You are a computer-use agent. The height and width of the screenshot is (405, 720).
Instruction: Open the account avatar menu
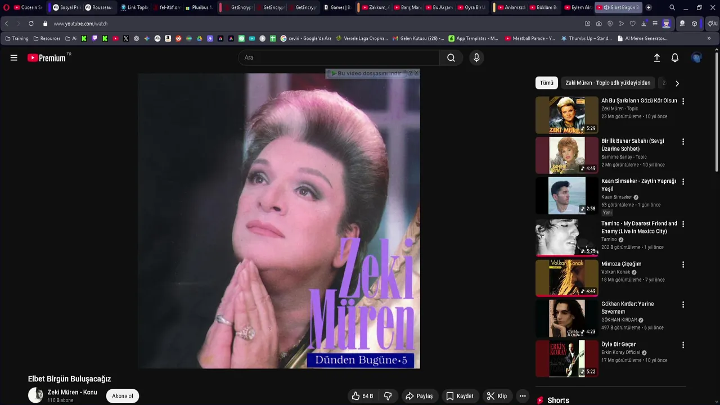click(x=696, y=58)
